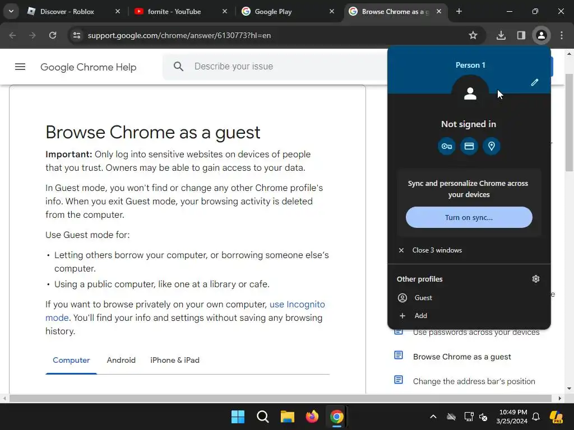Open File Explorer from taskbar
574x430 pixels.
click(288, 417)
